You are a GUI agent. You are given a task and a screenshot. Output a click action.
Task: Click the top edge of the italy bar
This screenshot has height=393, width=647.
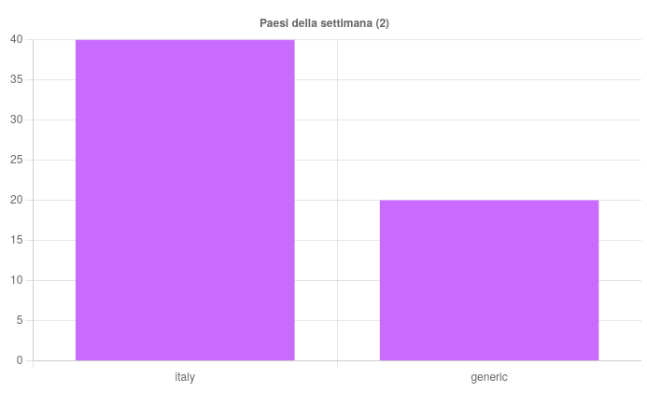pos(185,40)
